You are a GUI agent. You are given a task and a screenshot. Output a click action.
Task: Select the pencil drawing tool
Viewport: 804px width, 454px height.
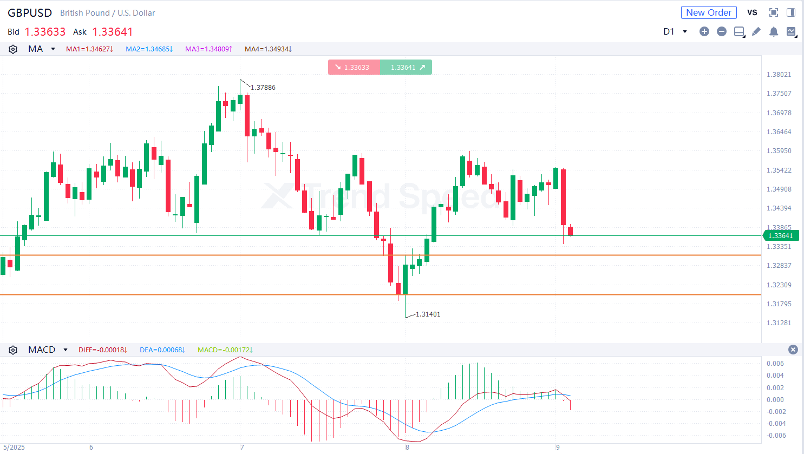(756, 31)
